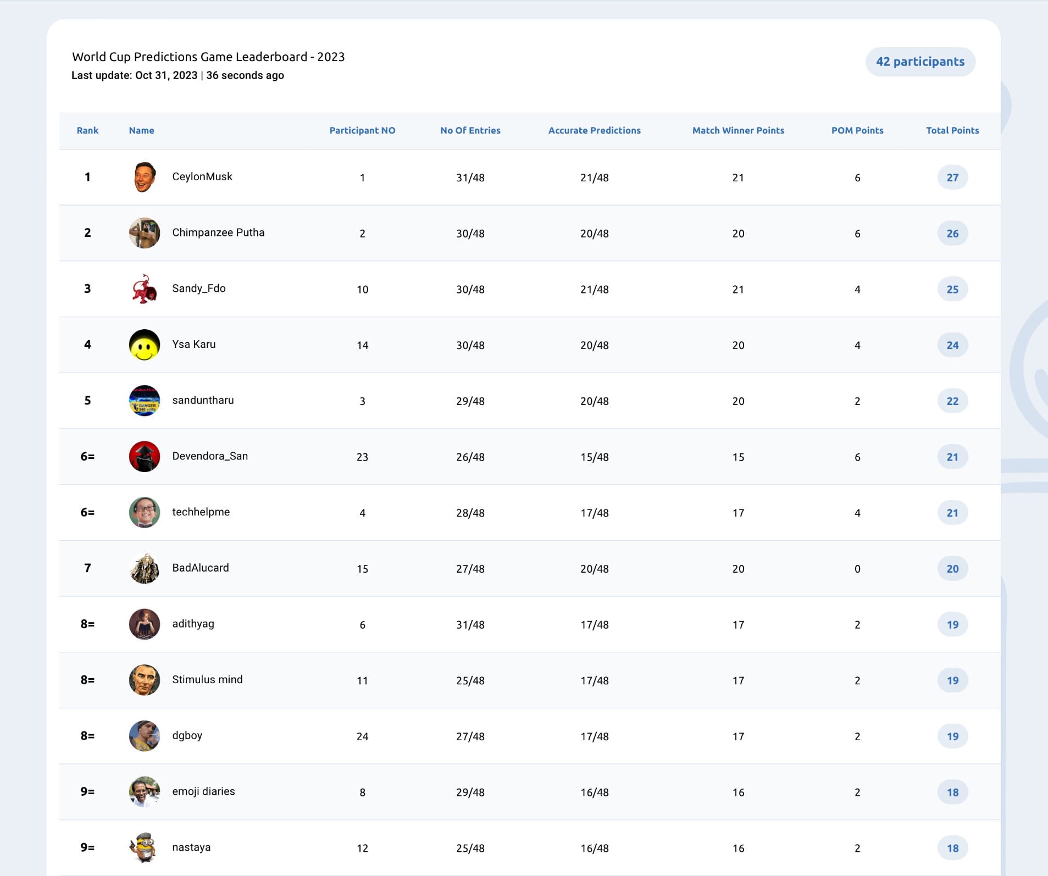Open the emoji diaries name link
The width and height of the screenshot is (1048, 876).
203,791
